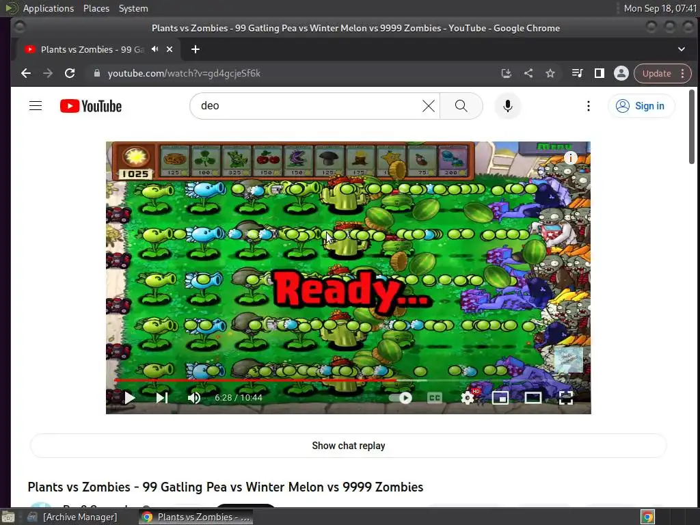Click the page vertical scrollbar

[692, 126]
